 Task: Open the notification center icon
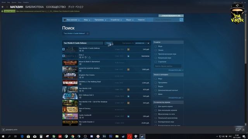[244, 136]
